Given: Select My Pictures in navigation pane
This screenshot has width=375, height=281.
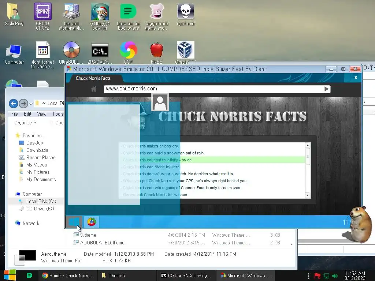Looking at the screenshot, I should (34, 172).
